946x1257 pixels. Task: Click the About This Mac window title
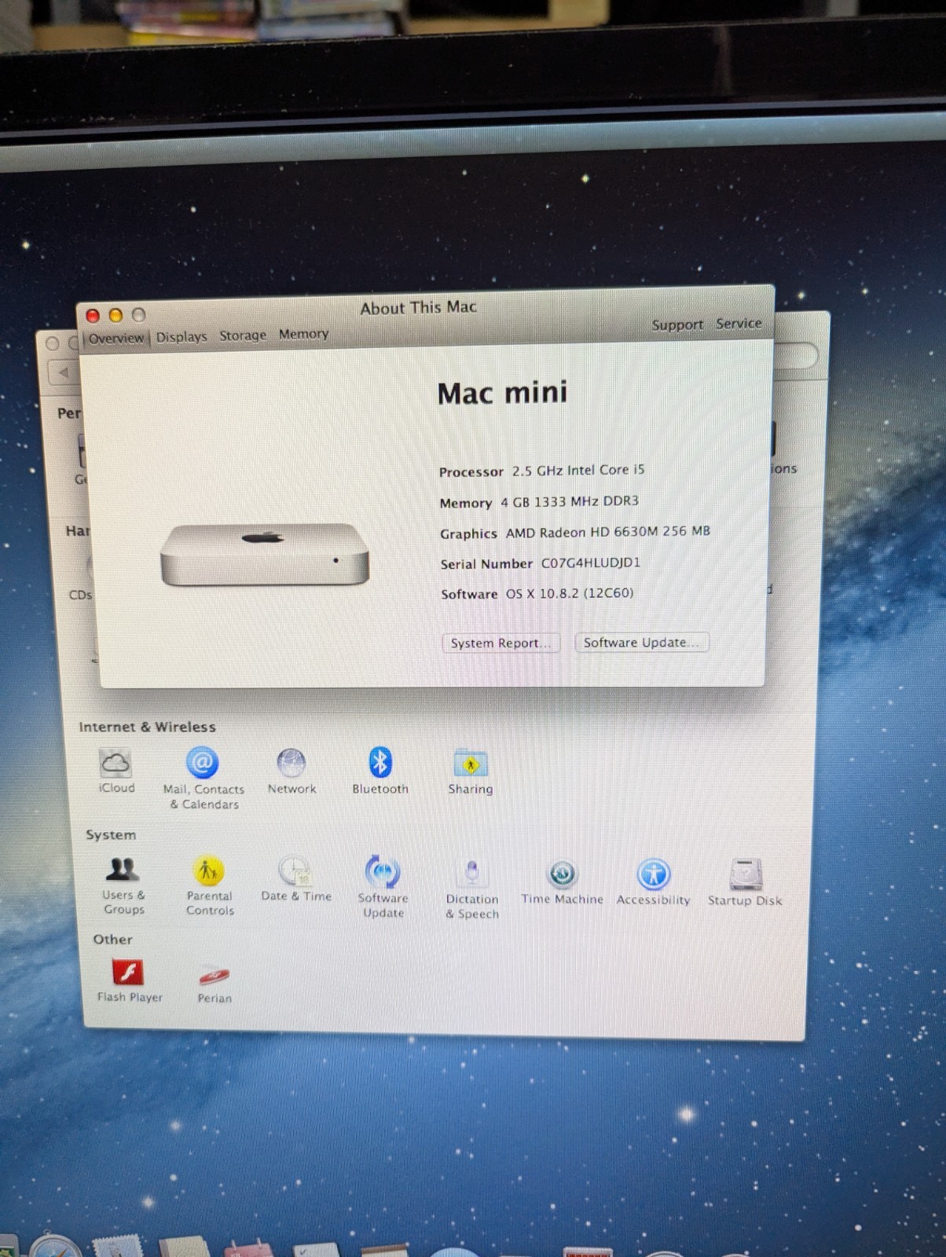(418, 307)
